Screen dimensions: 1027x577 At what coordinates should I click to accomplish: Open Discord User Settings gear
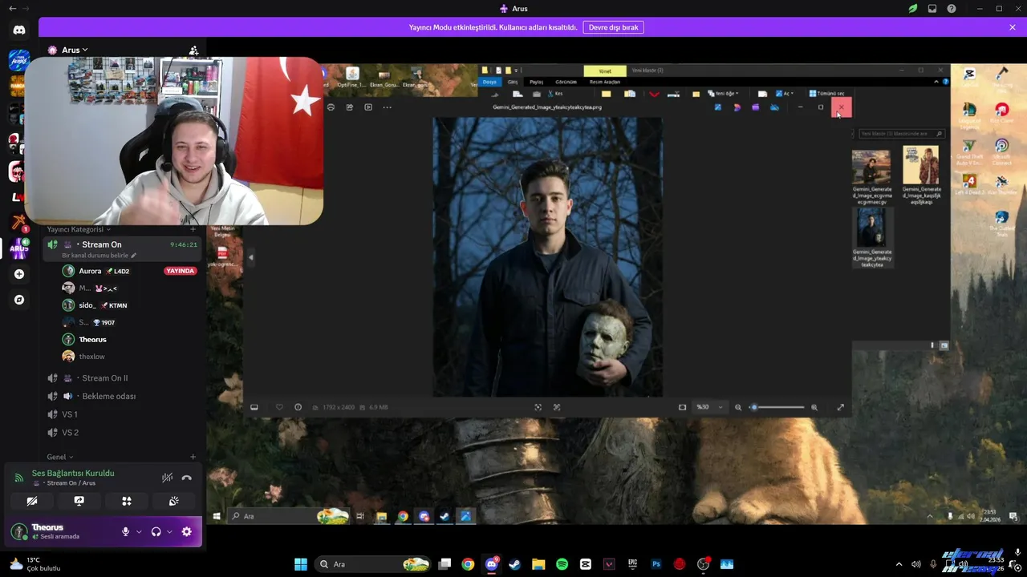click(187, 531)
